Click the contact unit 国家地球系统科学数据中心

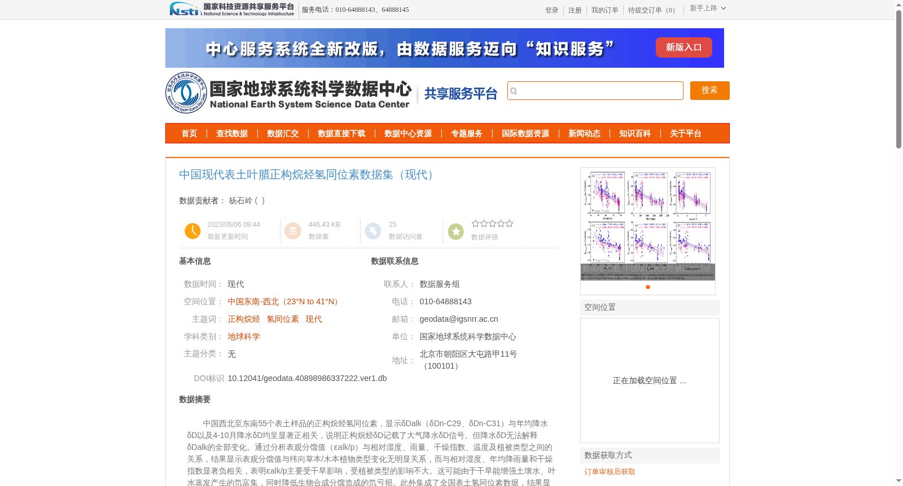coord(468,336)
